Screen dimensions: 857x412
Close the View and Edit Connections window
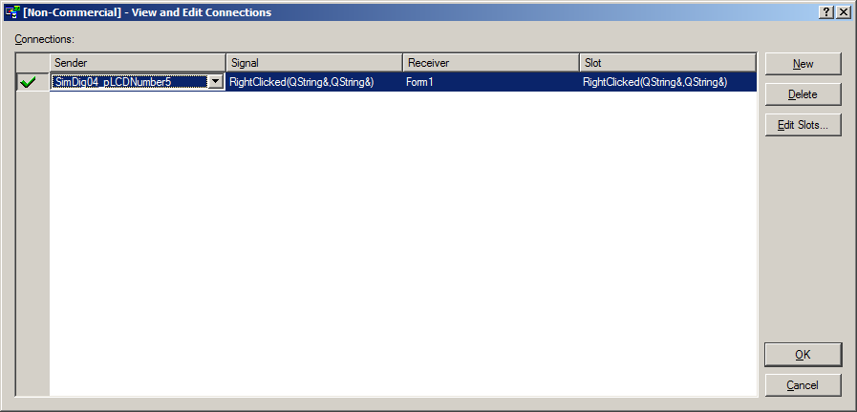[x=844, y=12]
